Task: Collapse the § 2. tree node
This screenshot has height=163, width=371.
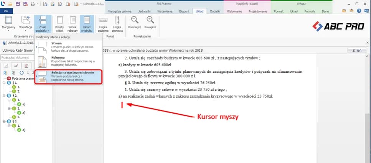Action: 4,96
